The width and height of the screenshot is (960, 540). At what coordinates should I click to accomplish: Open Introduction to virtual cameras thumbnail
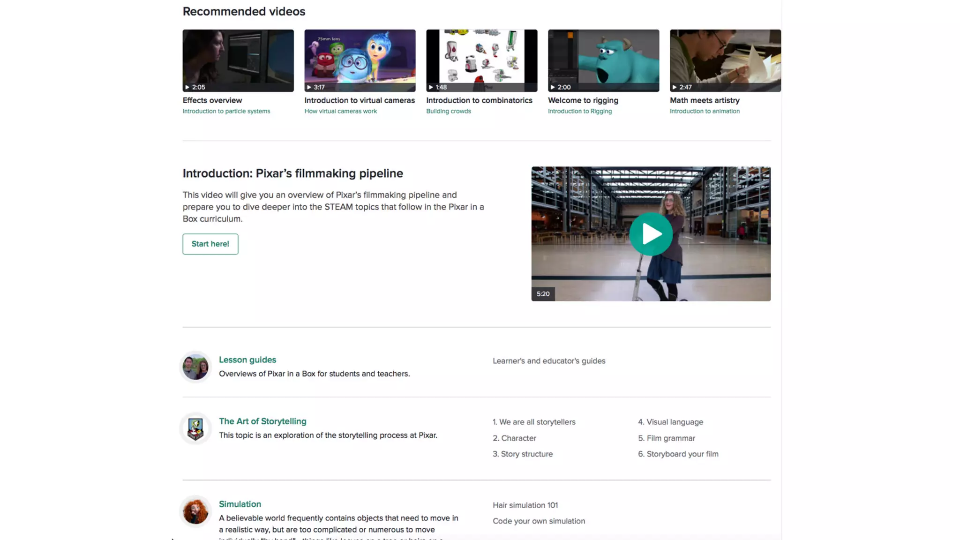360,60
